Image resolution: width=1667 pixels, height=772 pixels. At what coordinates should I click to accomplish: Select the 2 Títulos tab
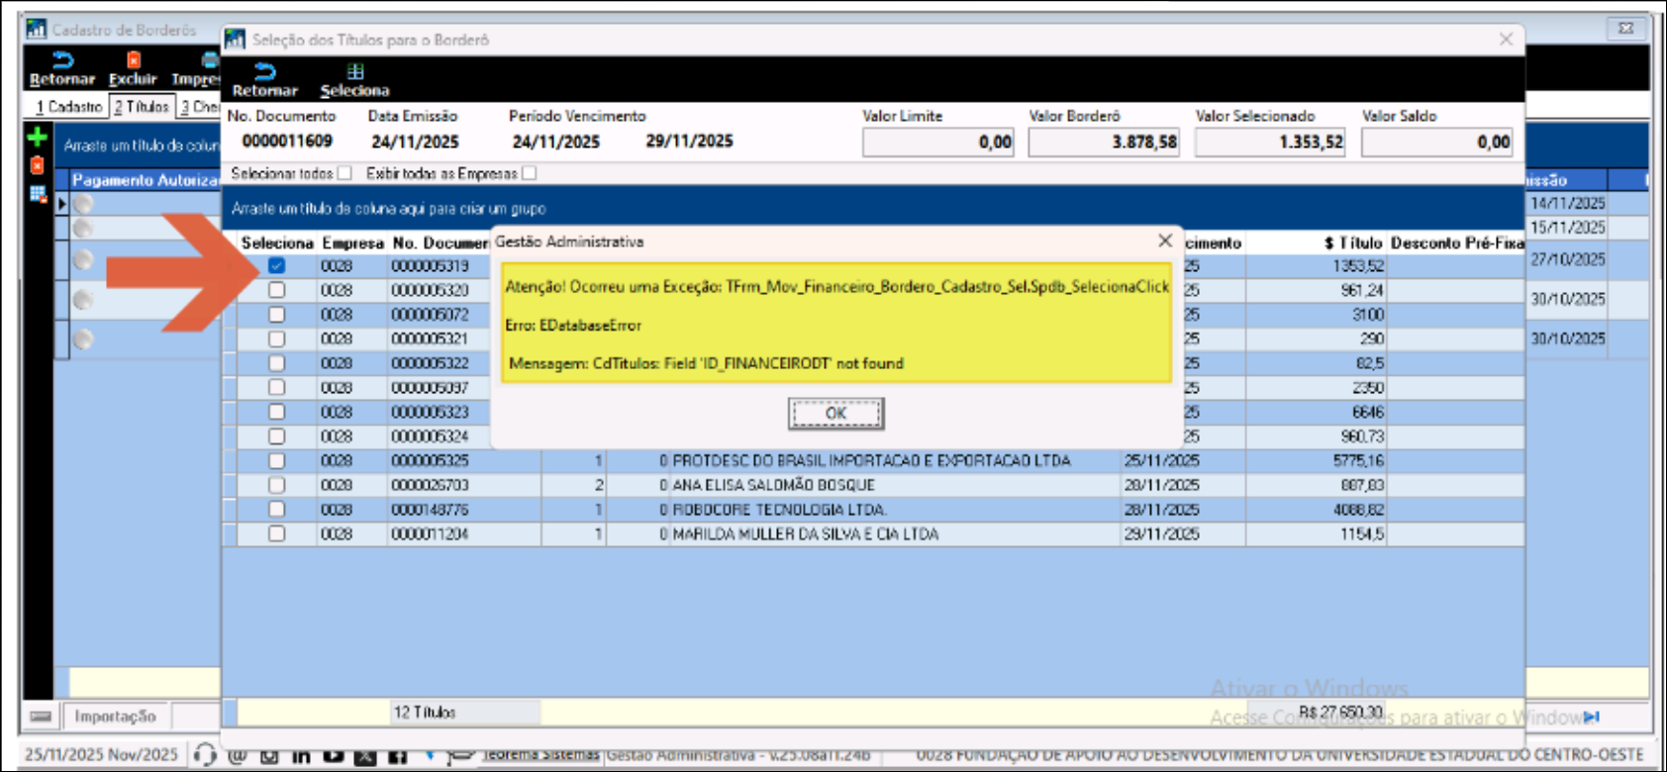pyautogui.click(x=142, y=107)
